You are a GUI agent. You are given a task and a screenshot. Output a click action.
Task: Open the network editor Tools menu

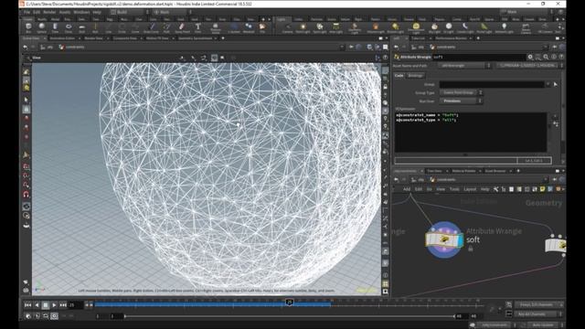tap(454, 189)
